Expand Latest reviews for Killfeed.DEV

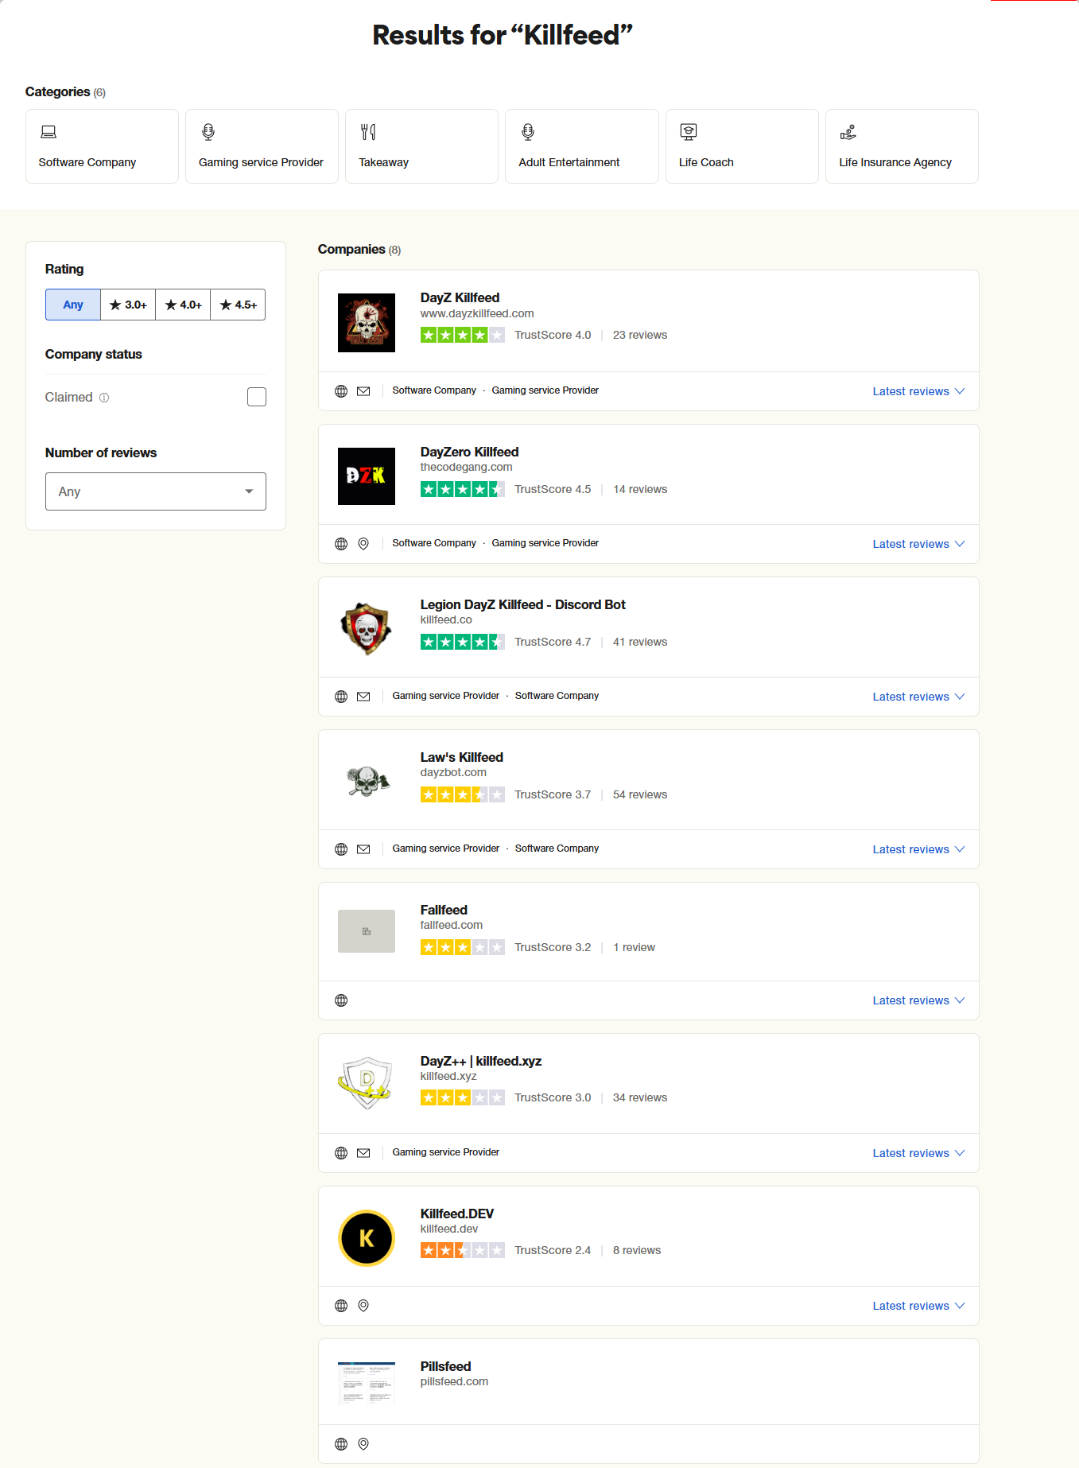click(918, 1306)
